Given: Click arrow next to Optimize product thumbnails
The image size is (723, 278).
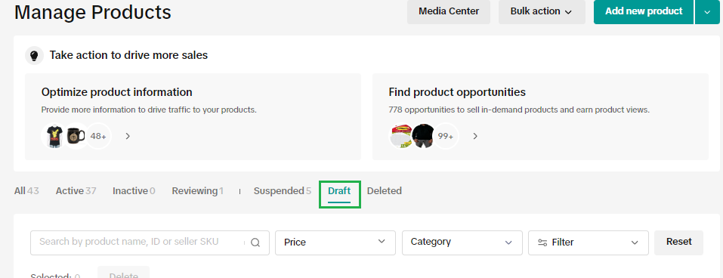Looking at the screenshot, I should (x=128, y=136).
